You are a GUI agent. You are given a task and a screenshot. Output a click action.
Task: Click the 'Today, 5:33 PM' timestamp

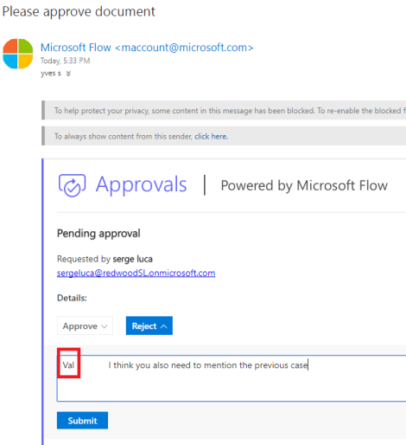(65, 61)
